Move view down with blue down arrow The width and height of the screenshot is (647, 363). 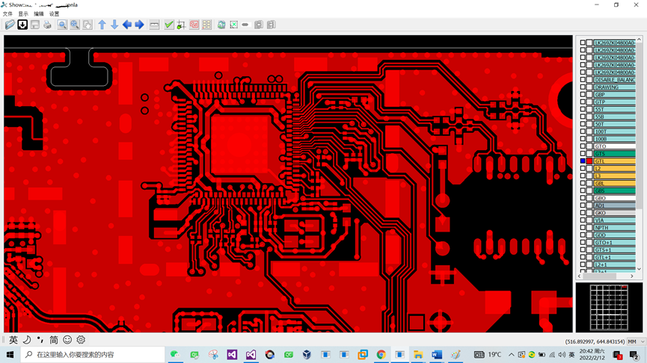tap(114, 25)
